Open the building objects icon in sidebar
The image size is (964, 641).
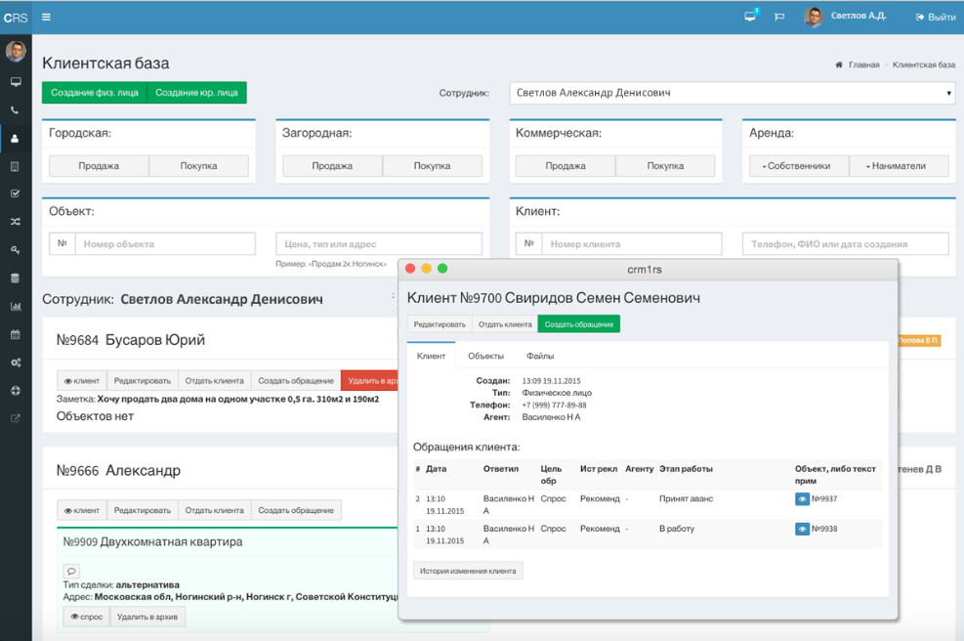16,166
